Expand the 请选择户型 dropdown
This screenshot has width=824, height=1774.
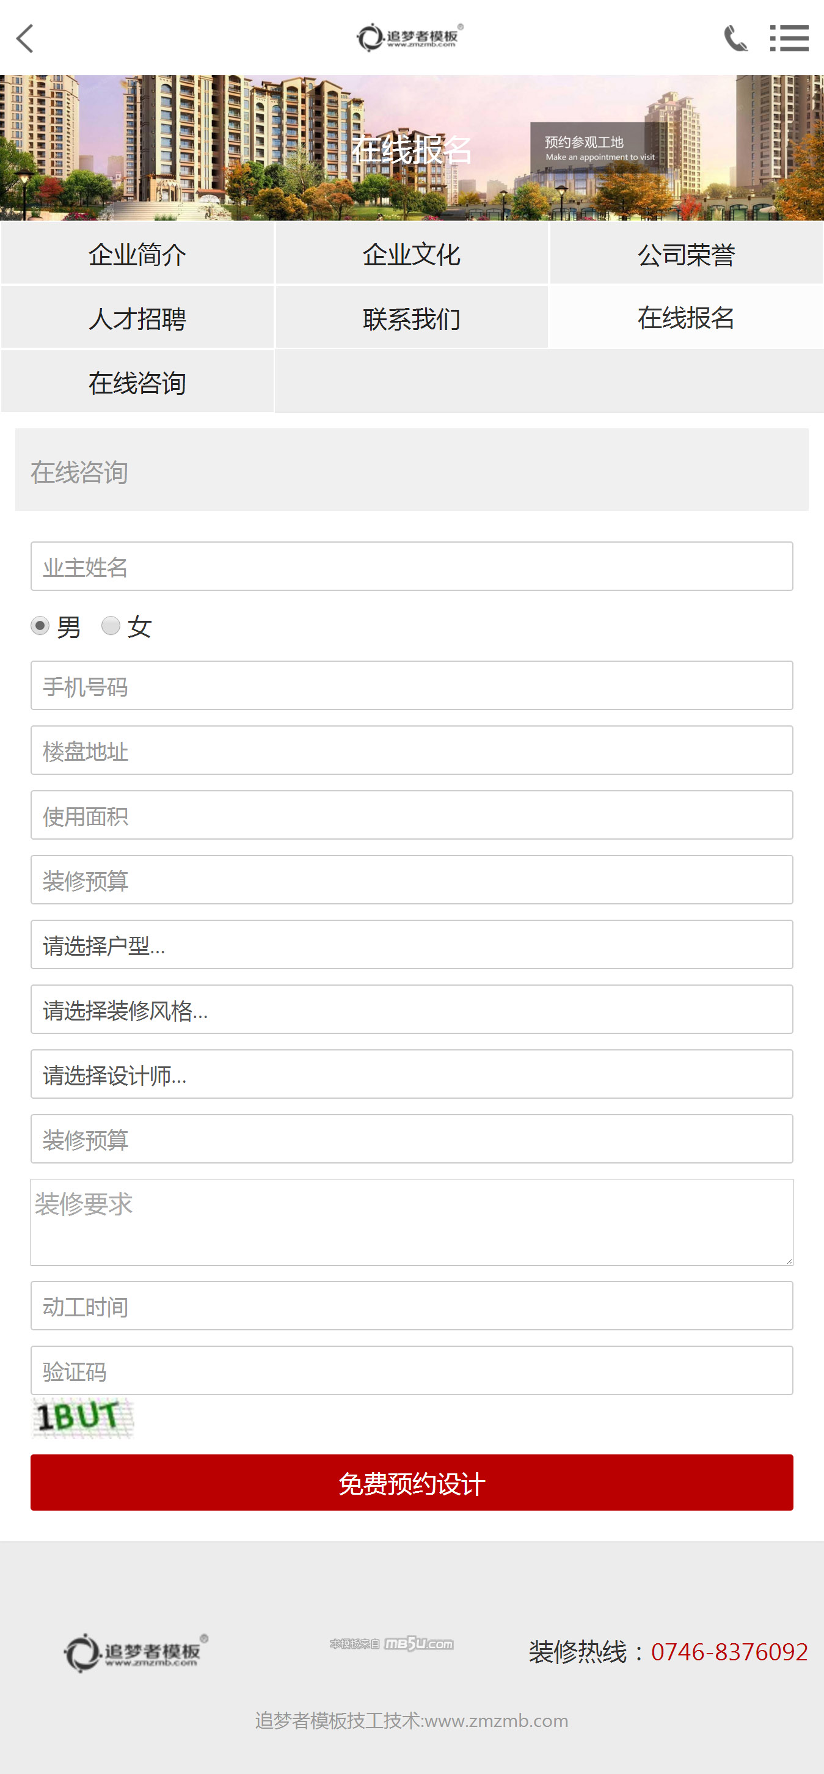click(412, 944)
